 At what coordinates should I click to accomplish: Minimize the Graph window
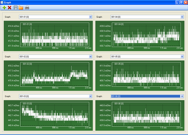coord(177,2)
